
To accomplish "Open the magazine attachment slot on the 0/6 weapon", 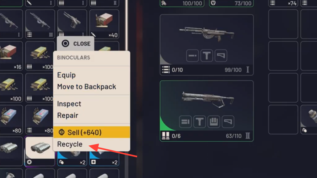I will point(214,122).
